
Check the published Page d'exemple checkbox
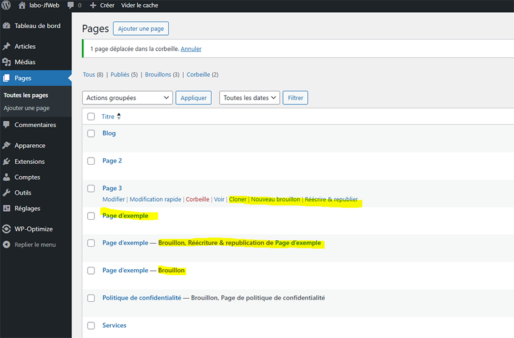(91, 216)
